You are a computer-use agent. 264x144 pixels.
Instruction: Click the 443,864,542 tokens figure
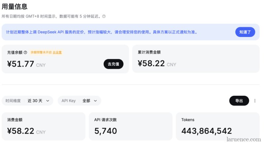[207, 131]
